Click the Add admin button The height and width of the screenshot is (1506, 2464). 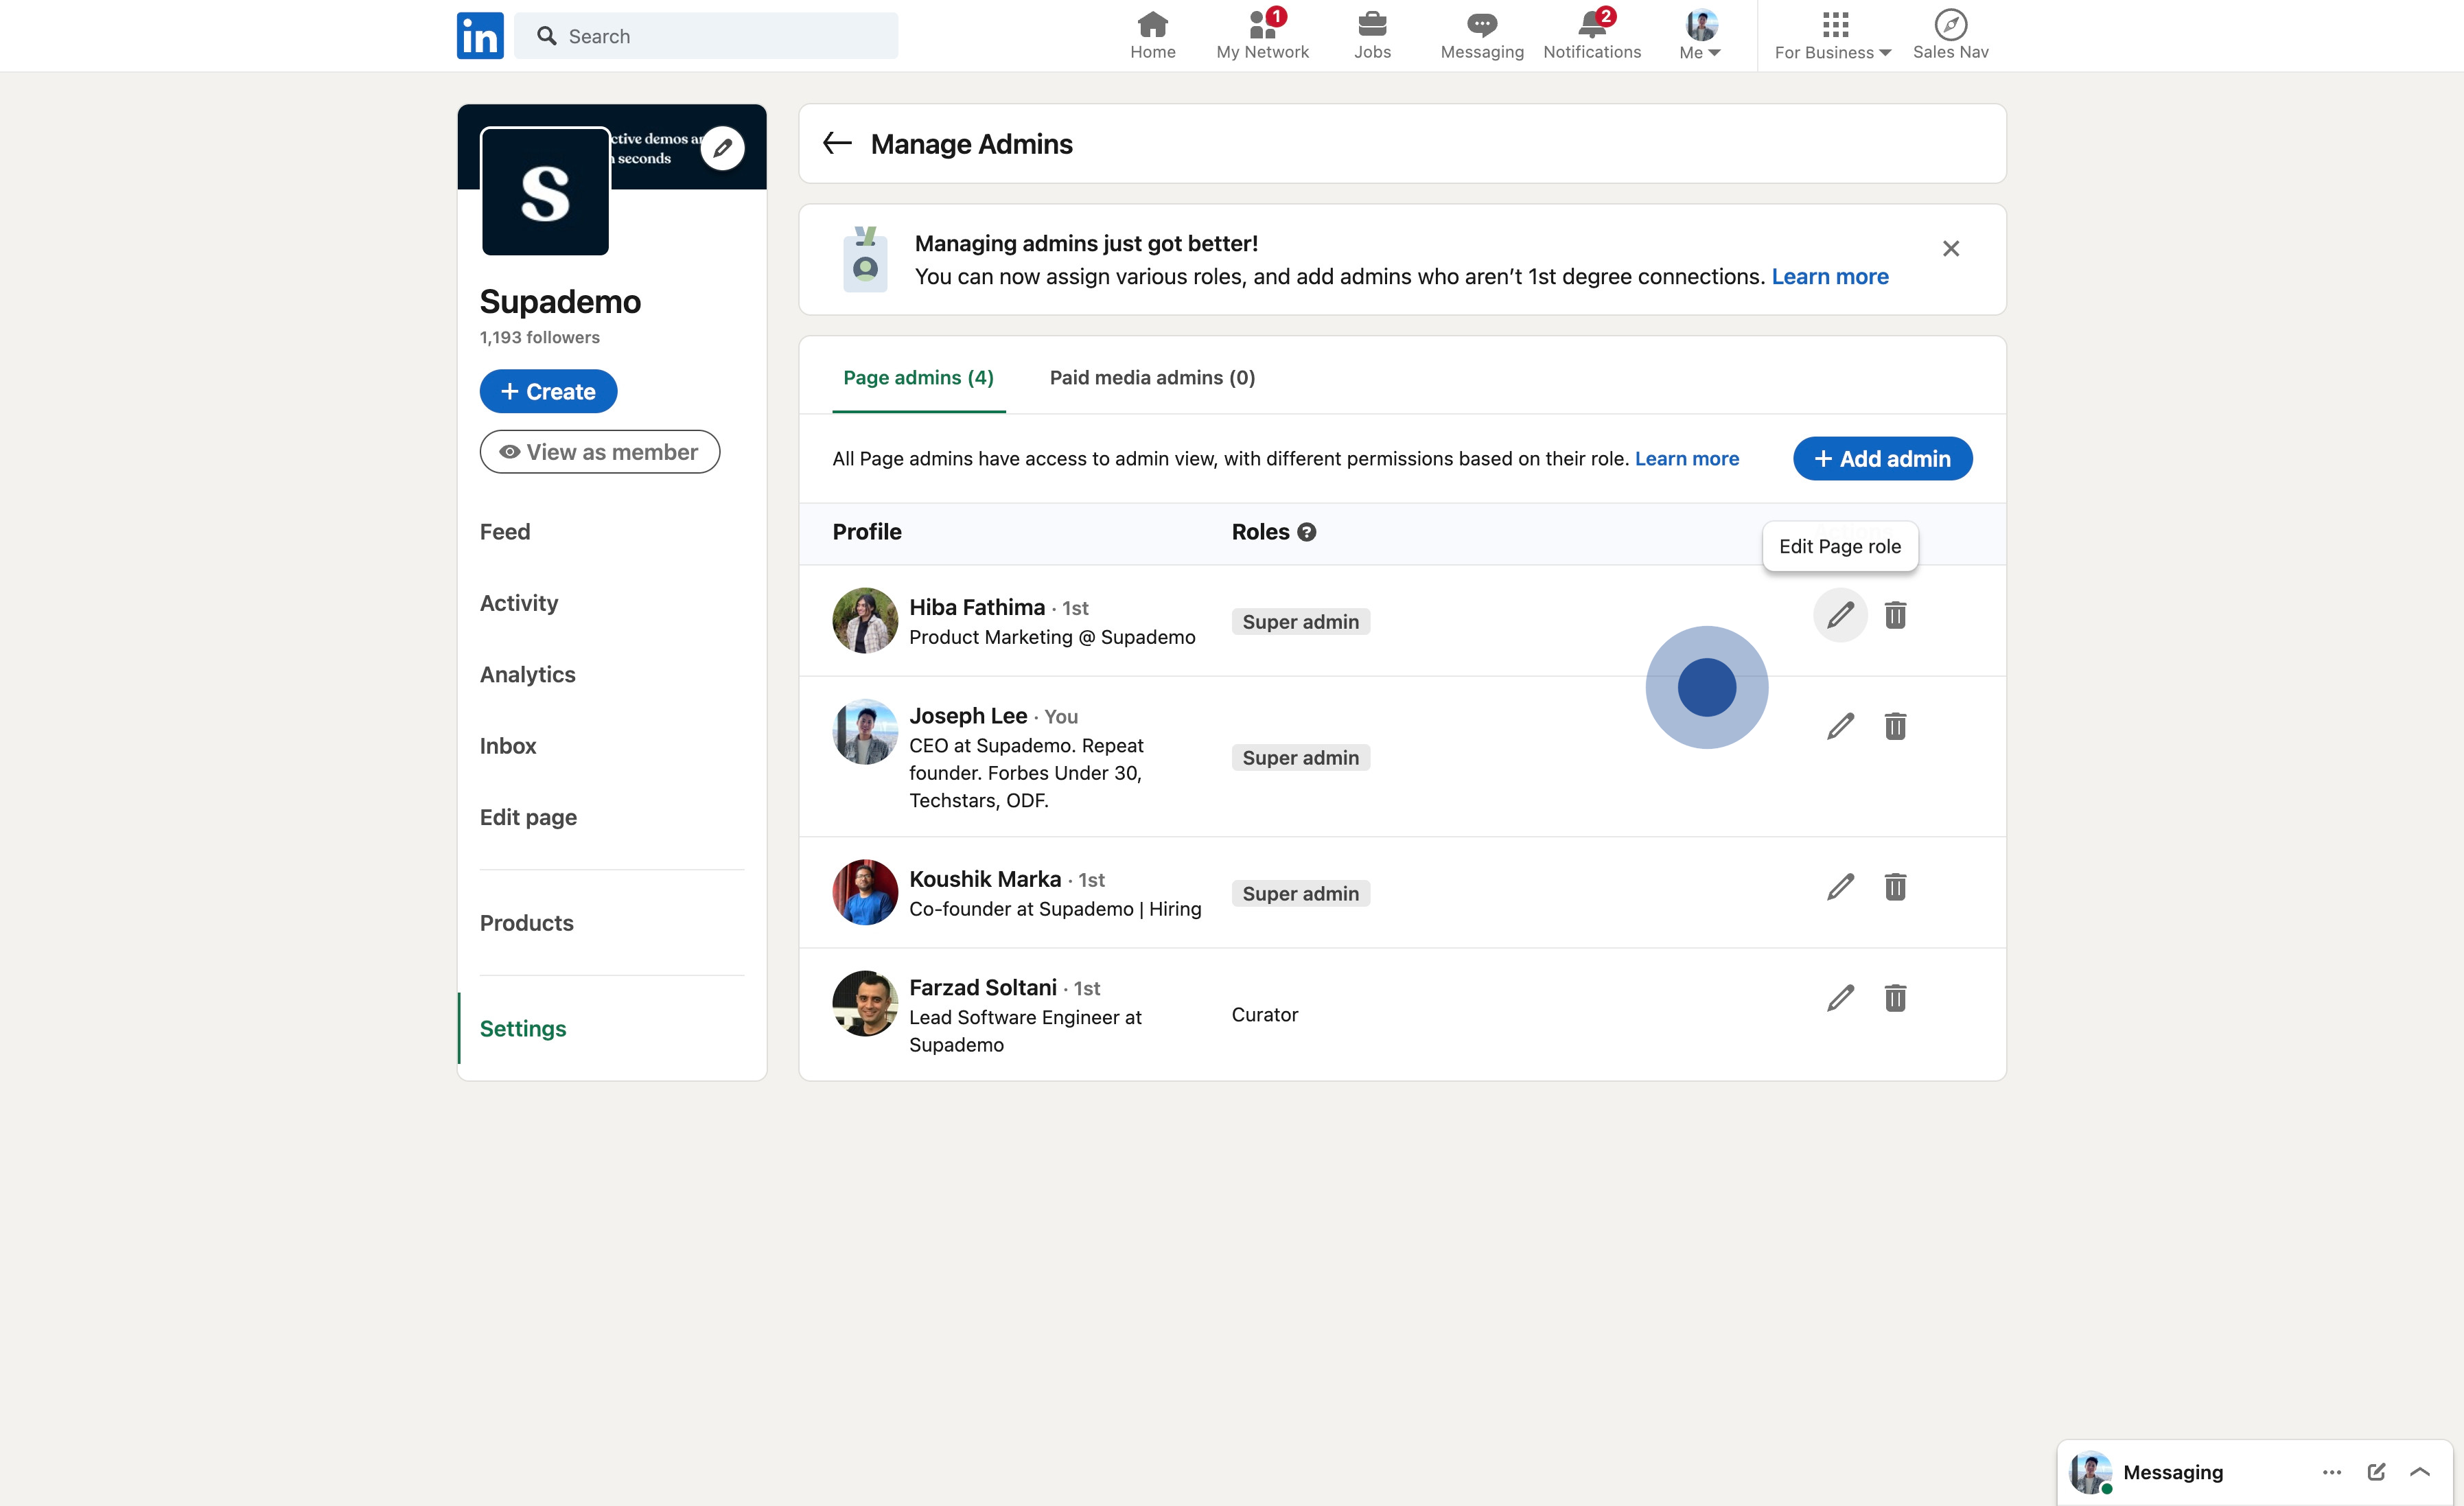point(1882,458)
